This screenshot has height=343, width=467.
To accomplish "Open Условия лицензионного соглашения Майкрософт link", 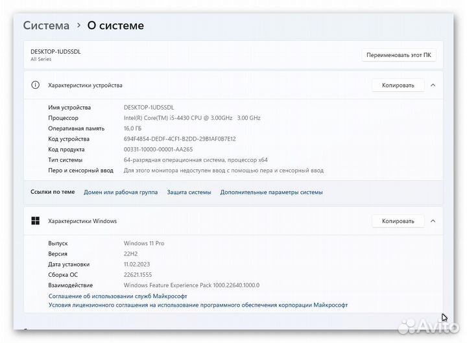I will pyautogui.click(x=198, y=305).
